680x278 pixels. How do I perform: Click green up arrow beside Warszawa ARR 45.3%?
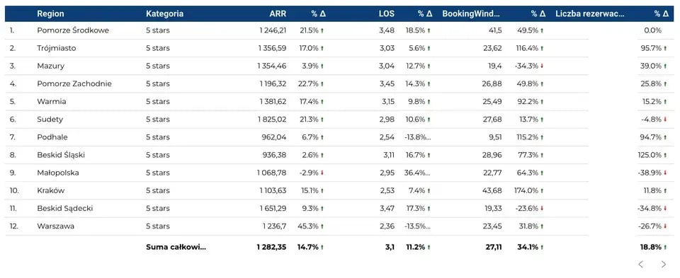pyautogui.click(x=322, y=226)
